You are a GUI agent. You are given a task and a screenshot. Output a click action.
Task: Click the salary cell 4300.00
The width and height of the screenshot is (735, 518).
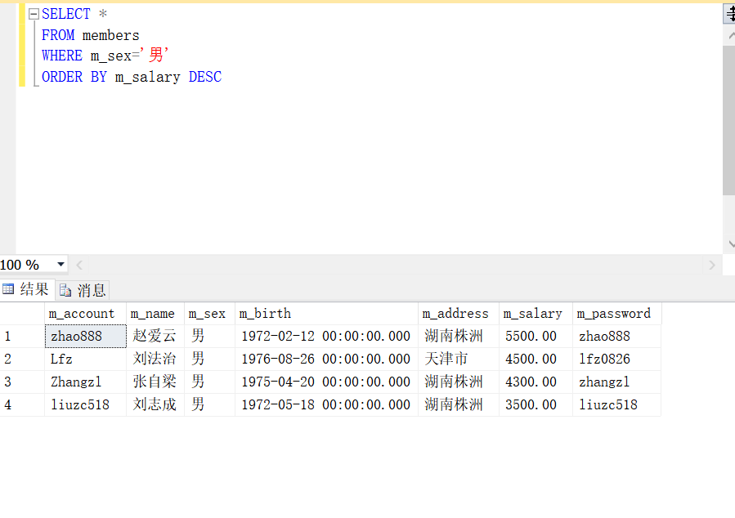(536, 382)
